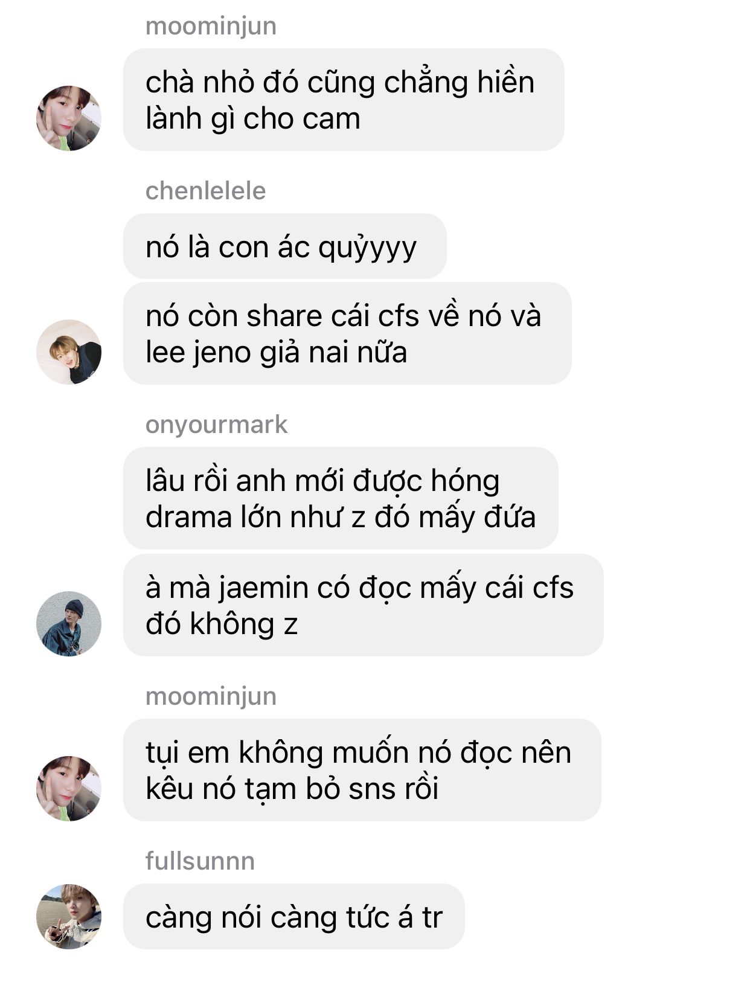Open fullsunnn's profile avatar

pyautogui.click(x=69, y=916)
